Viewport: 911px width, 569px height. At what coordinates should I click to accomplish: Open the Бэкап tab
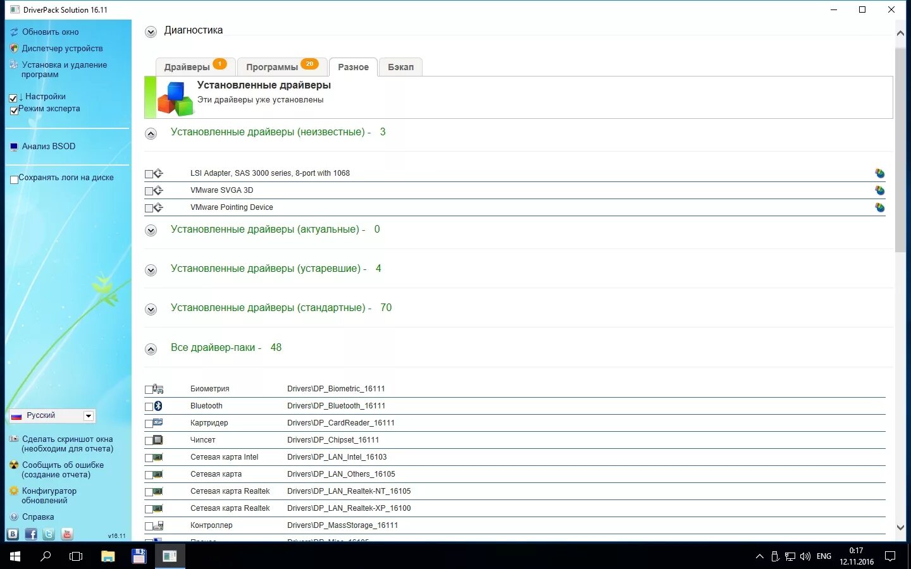400,66
